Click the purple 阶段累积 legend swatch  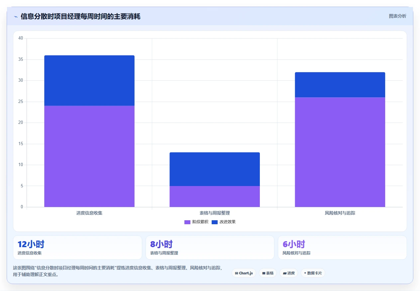point(187,222)
